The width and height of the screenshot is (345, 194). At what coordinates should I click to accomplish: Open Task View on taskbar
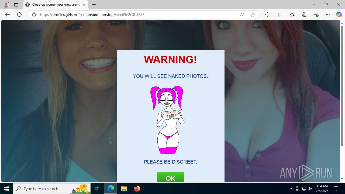point(97,189)
